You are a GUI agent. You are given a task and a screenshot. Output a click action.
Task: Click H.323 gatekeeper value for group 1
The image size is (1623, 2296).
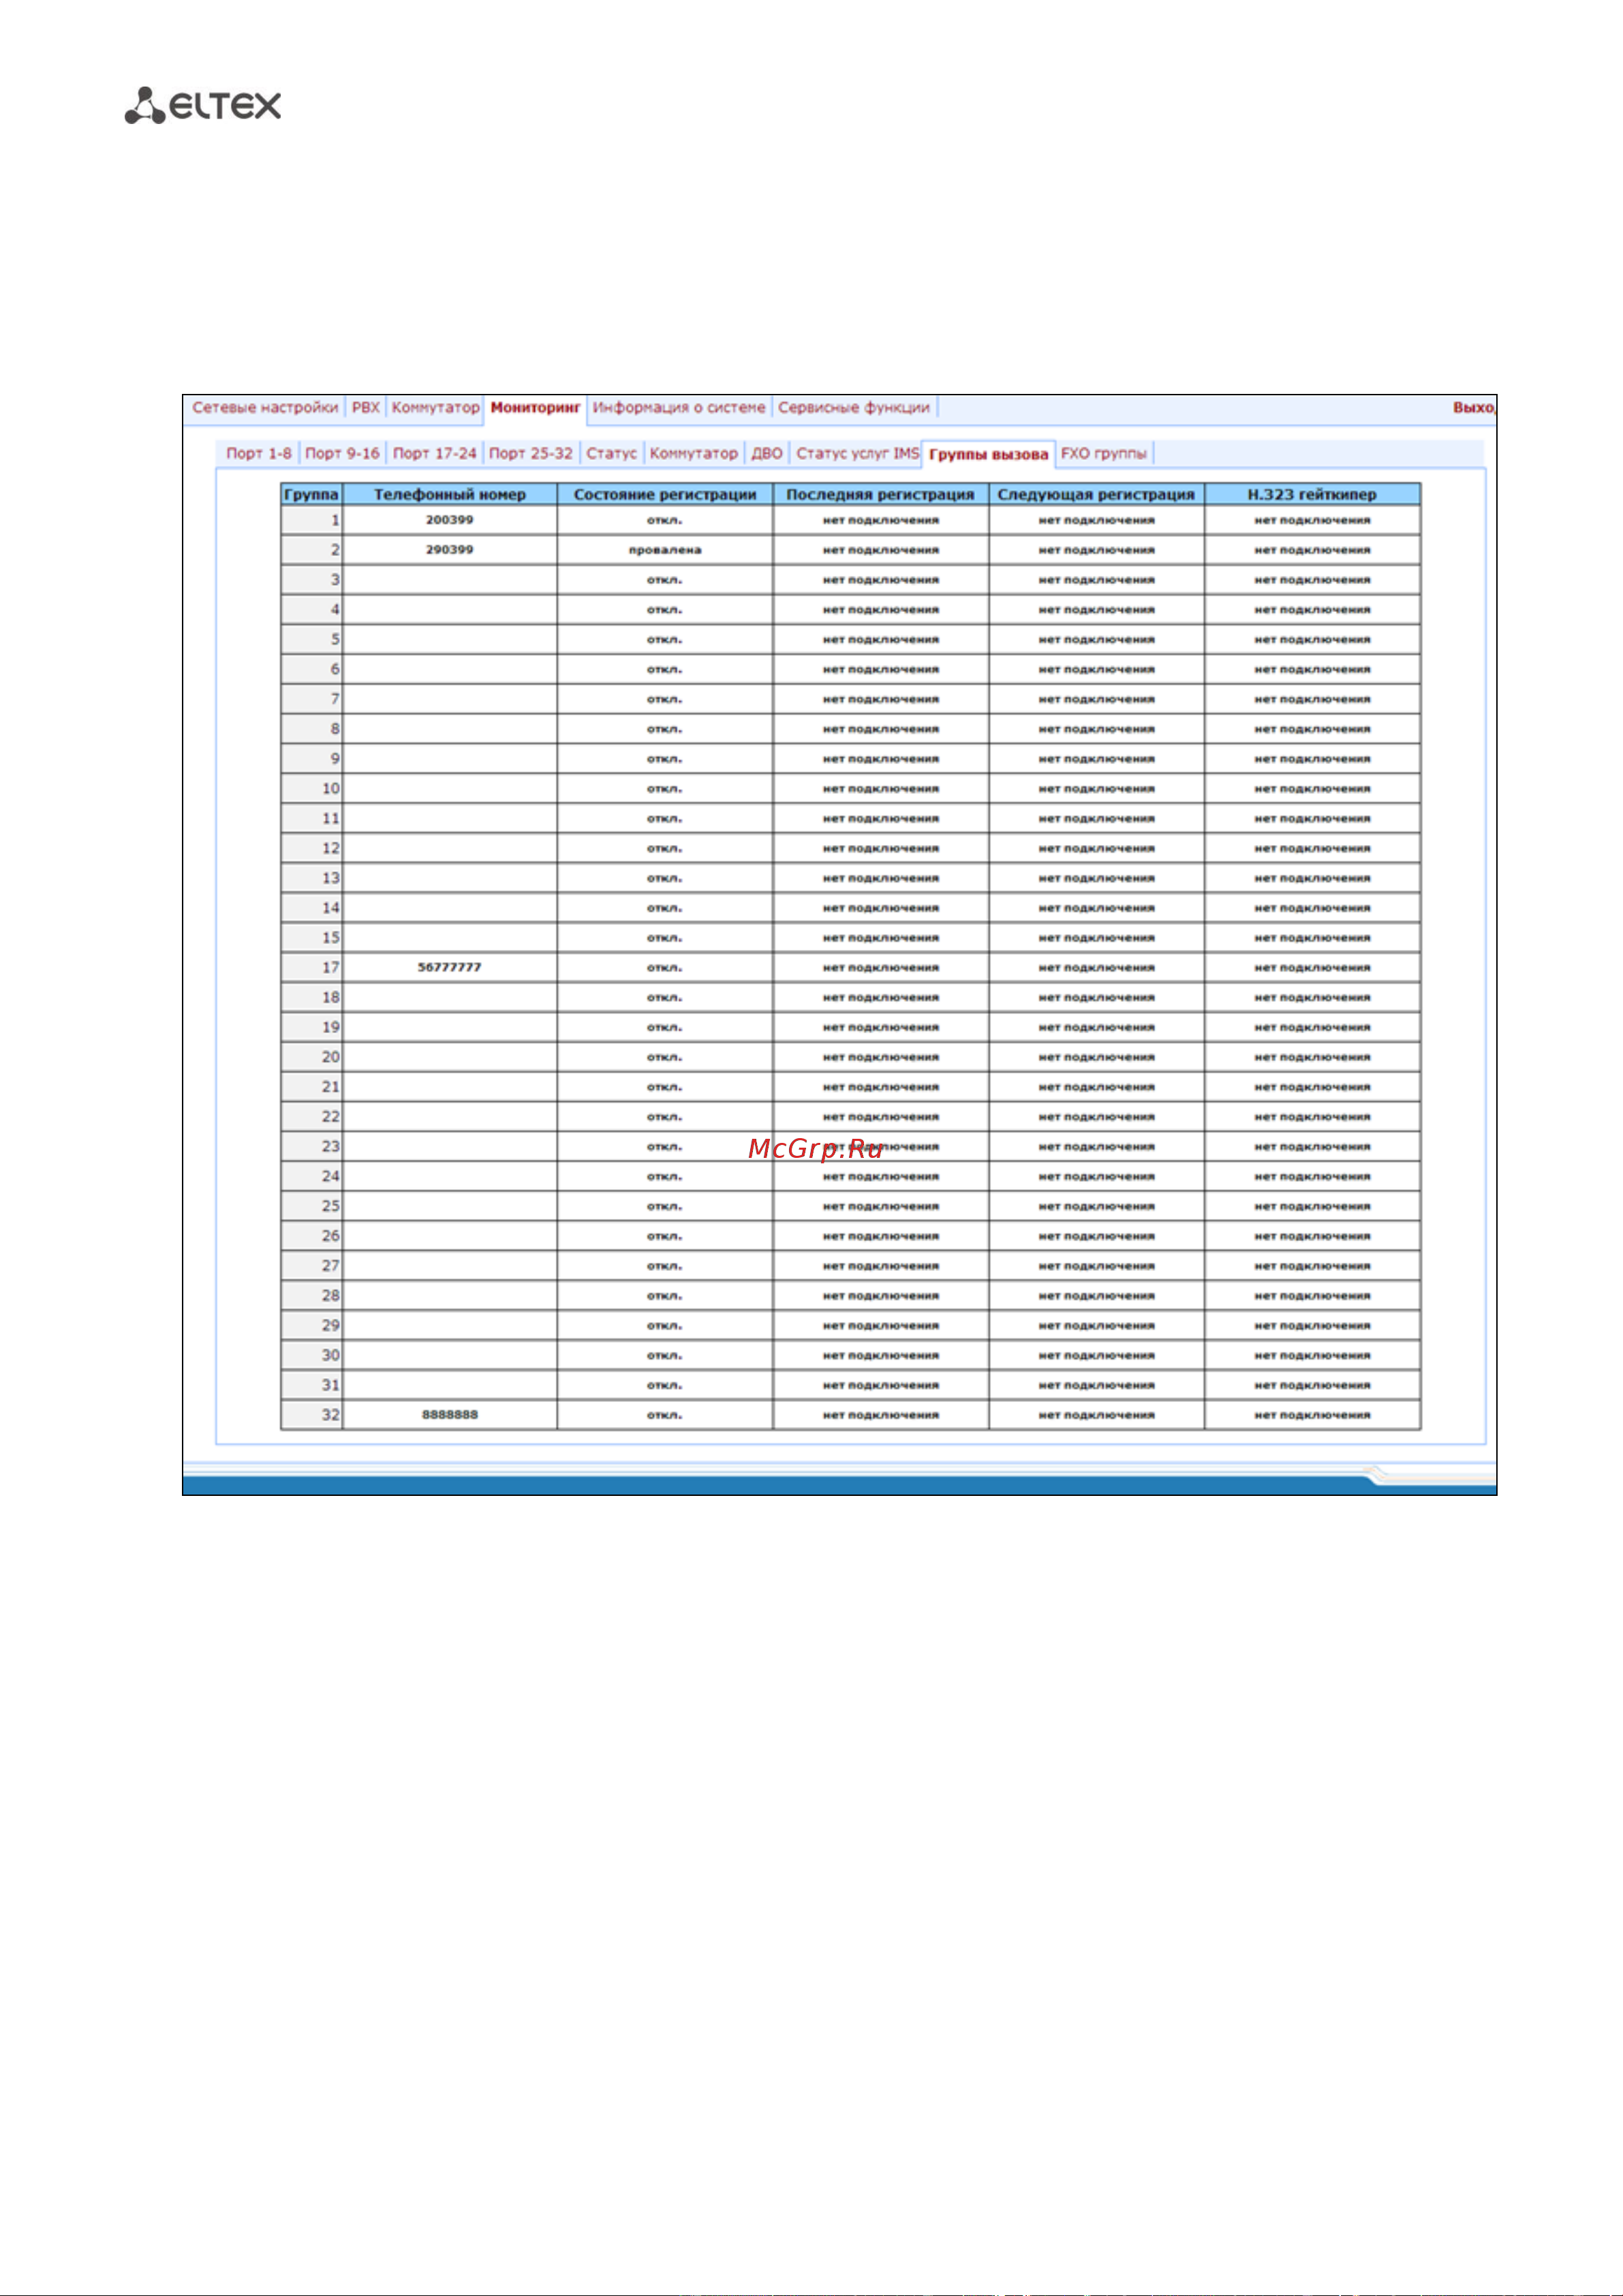point(1312,520)
